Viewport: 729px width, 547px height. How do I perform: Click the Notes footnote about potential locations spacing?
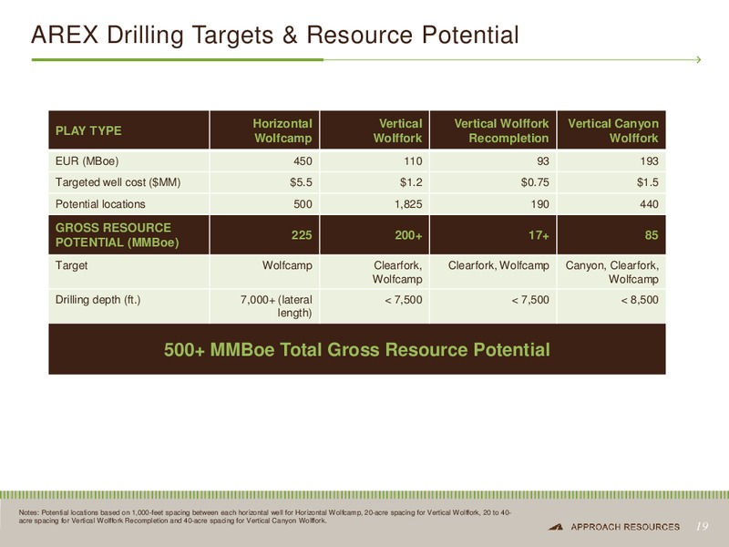(x=265, y=516)
